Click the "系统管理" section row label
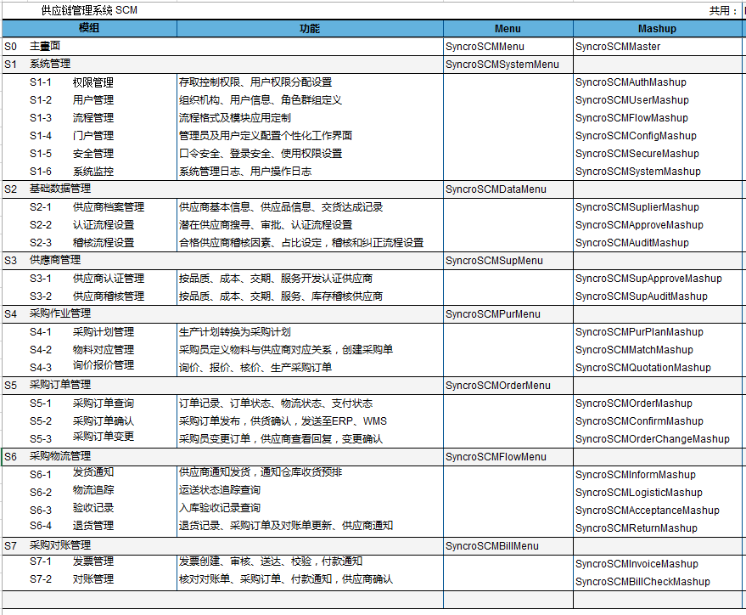This screenshot has width=746, height=615. pos(50,64)
